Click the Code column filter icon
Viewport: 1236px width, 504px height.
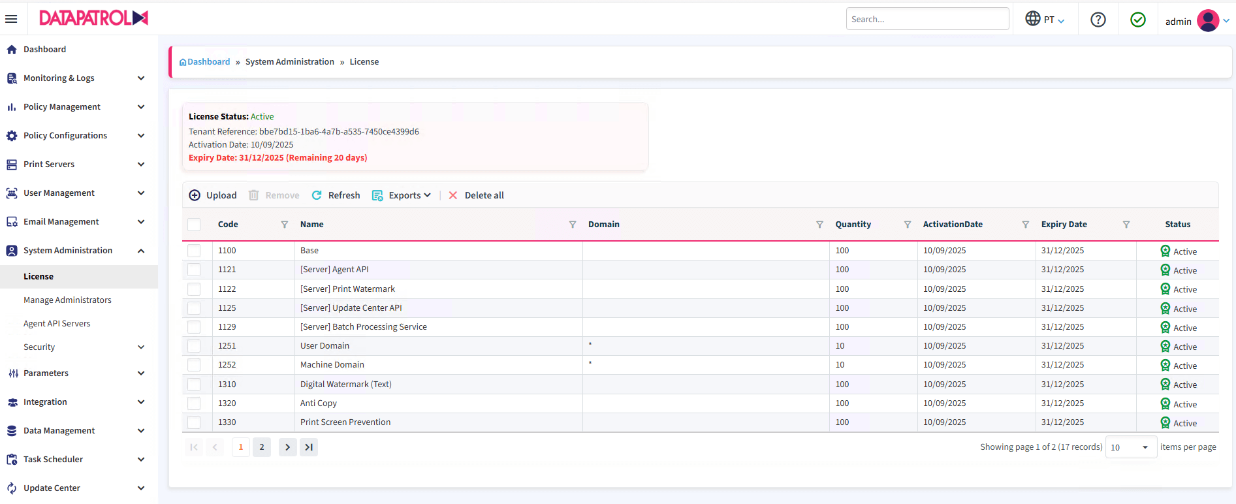pyautogui.click(x=285, y=225)
